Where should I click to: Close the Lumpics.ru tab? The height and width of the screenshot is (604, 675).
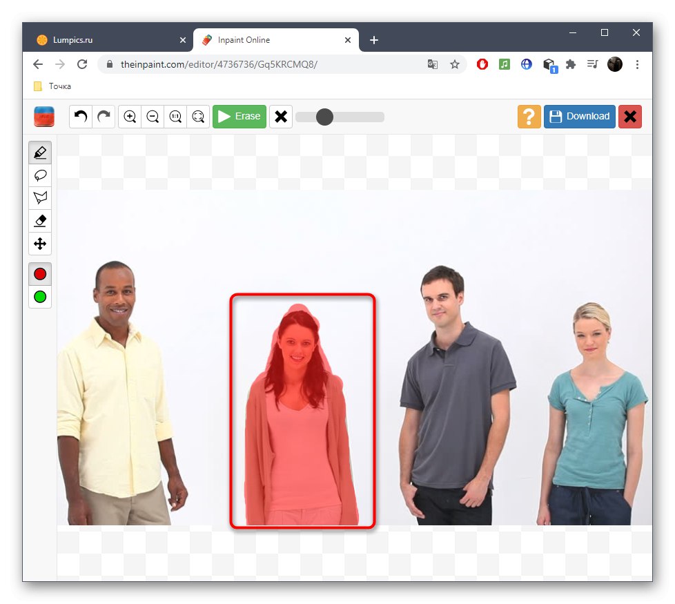183,40
